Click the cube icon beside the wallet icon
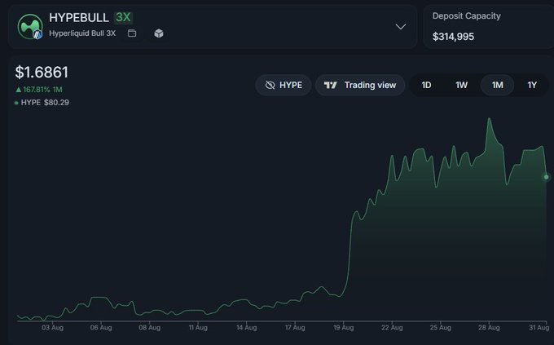The image size is (554, 345). pyautogui.click(x=159, y=33)
